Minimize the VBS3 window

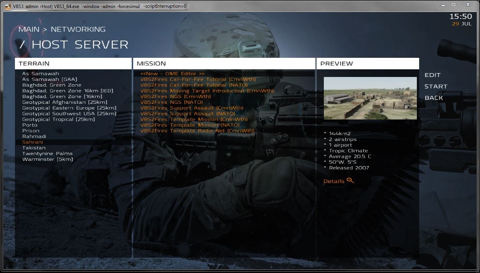[444, 5]
